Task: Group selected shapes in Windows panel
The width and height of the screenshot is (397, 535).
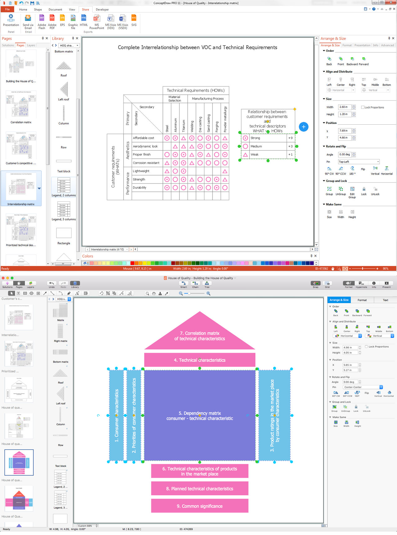Action: point(329,191)
